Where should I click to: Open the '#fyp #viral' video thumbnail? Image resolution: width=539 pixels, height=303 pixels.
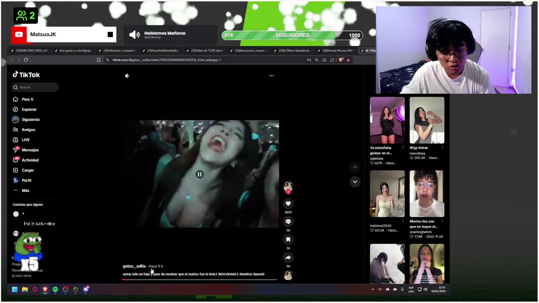[x=427, y=120]
